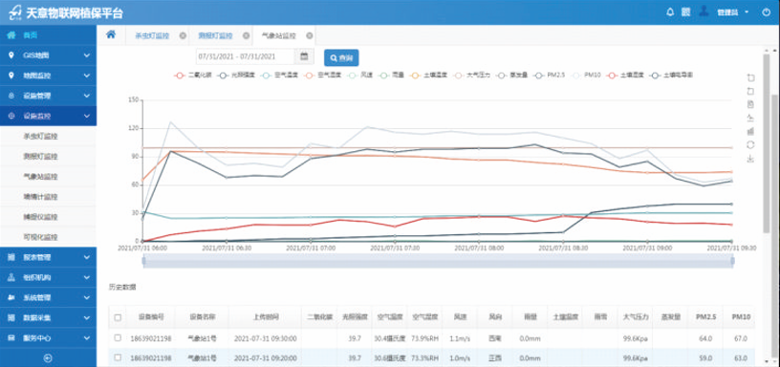Image resolution: width=780 pixels, height=367 pixels.
Task: Tick the select-all header checkbox
Action: pos(118,317)
